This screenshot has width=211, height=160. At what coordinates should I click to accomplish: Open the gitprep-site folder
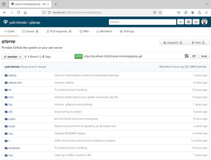(x=15, y=83)
